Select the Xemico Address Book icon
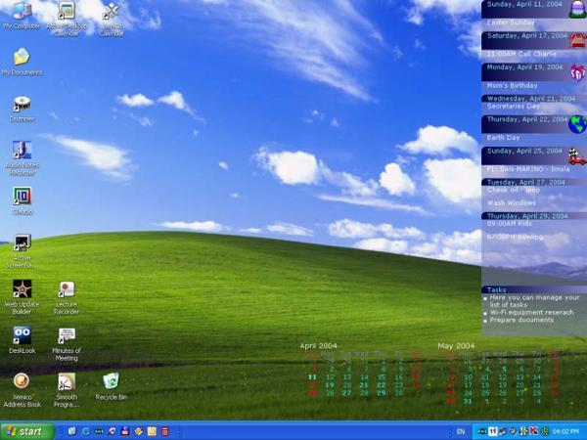The height and width of the screenshot is (440, 587). [23, 390]
